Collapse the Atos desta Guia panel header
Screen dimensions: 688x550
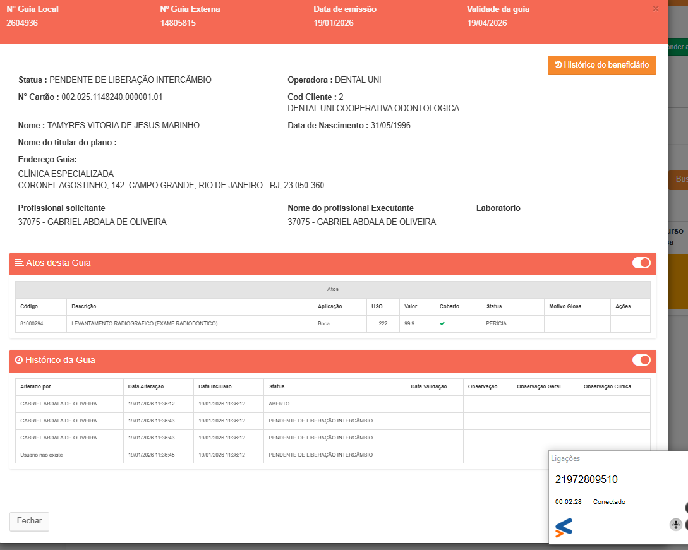[x=316, y=263]
